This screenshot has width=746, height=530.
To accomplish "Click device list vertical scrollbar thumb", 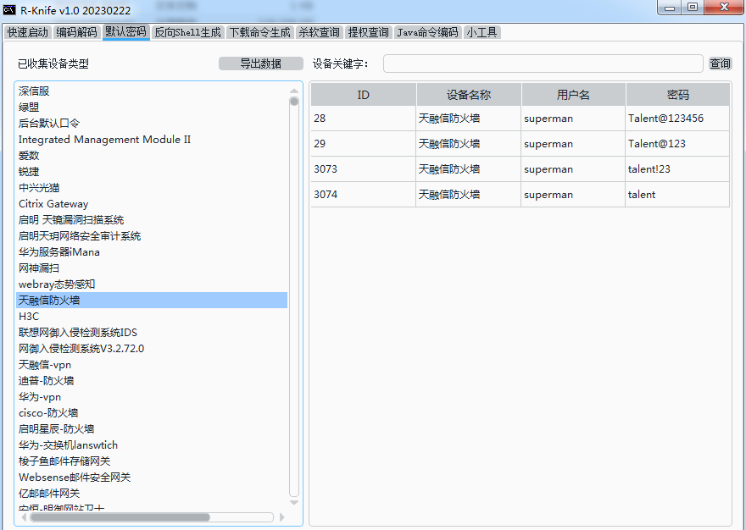I will [294, 102].
